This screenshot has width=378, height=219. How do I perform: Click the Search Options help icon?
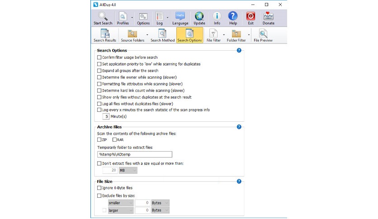[x=239, y=50]
